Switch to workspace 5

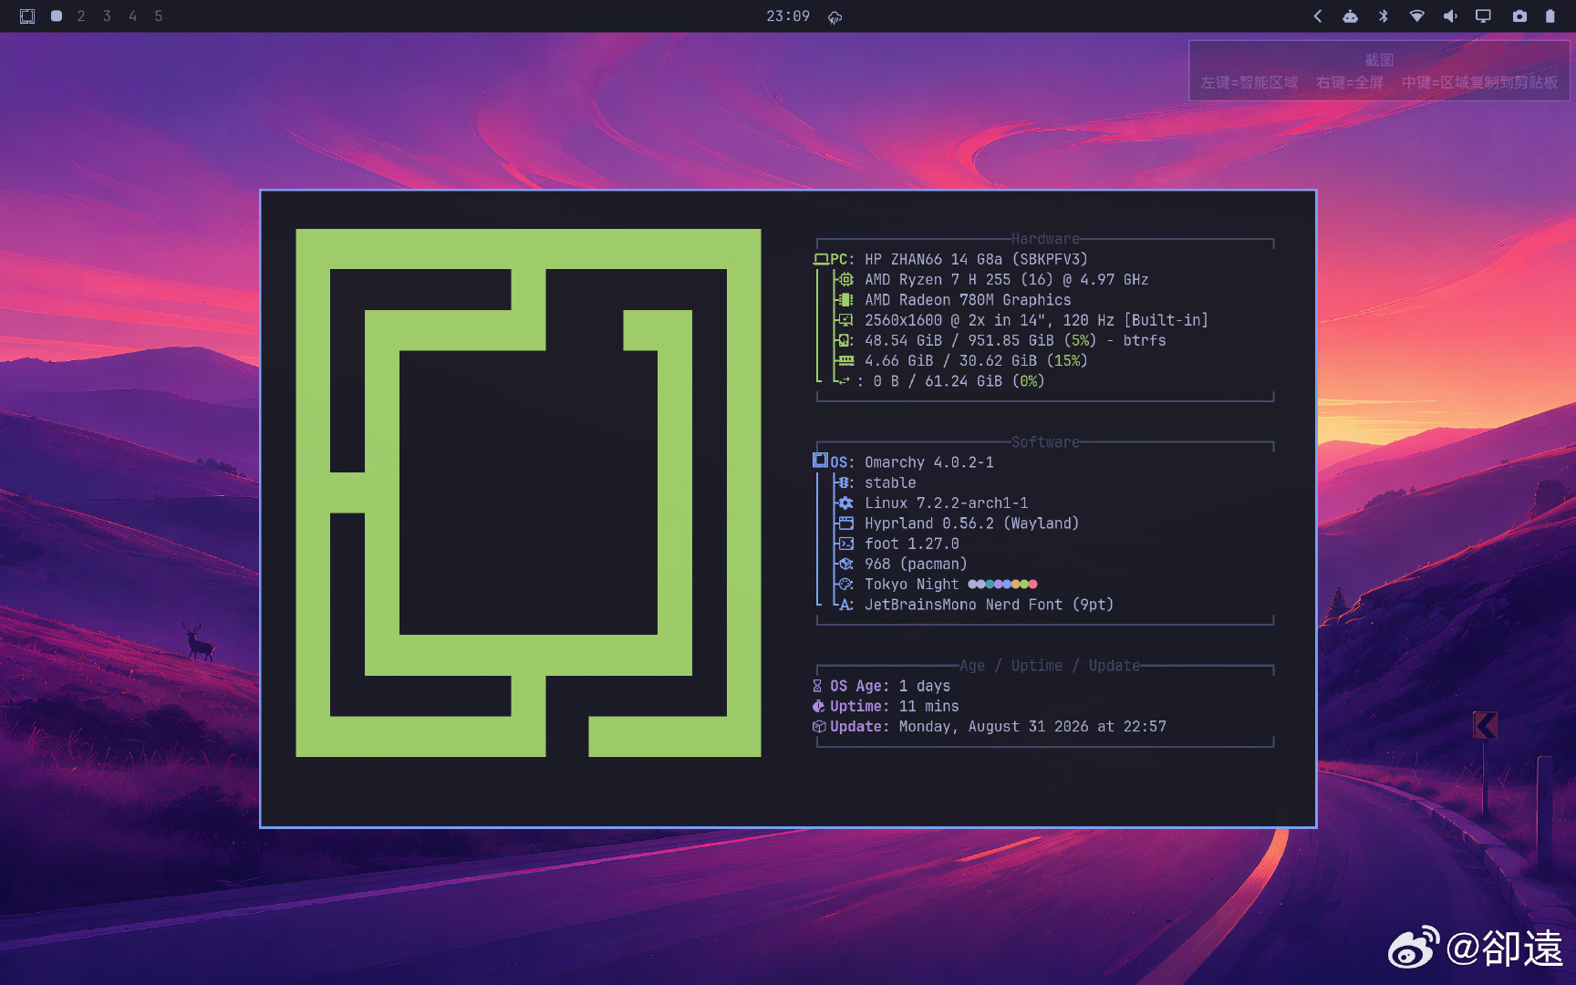point(159,16)
